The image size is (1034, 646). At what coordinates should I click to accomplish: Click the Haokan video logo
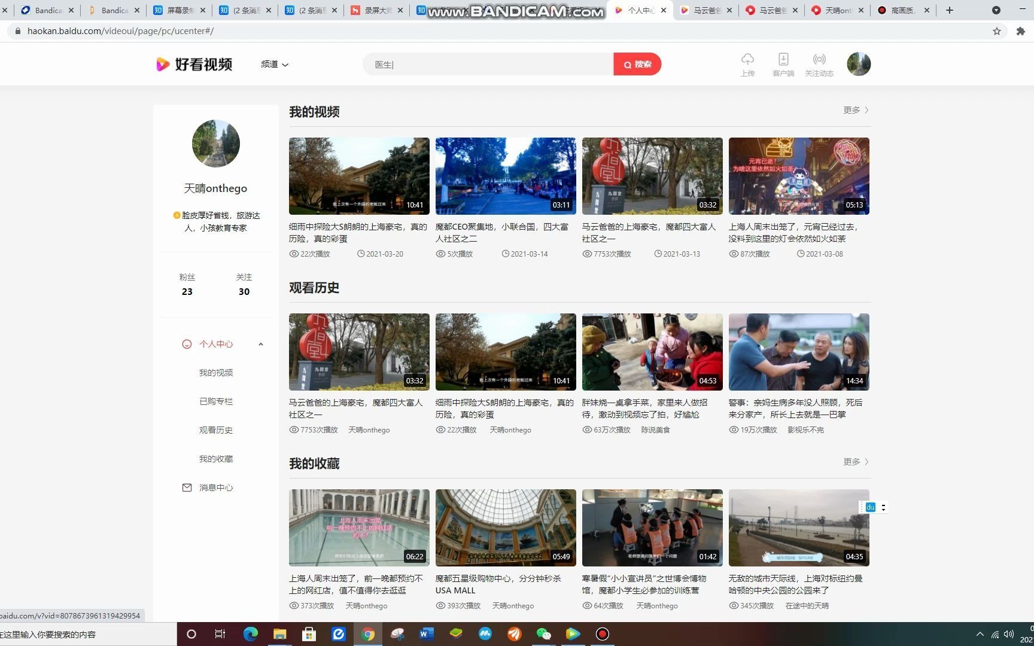click(194, 64)
